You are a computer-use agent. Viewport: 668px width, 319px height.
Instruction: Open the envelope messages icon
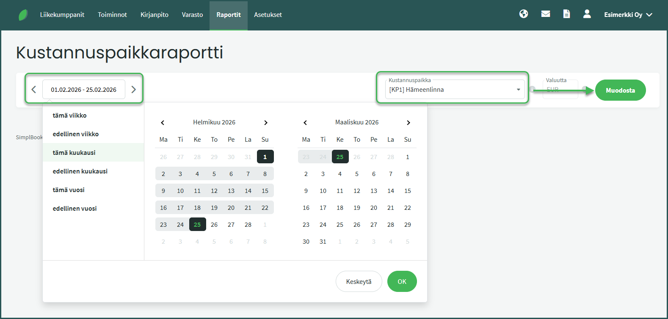coord(546,14)
